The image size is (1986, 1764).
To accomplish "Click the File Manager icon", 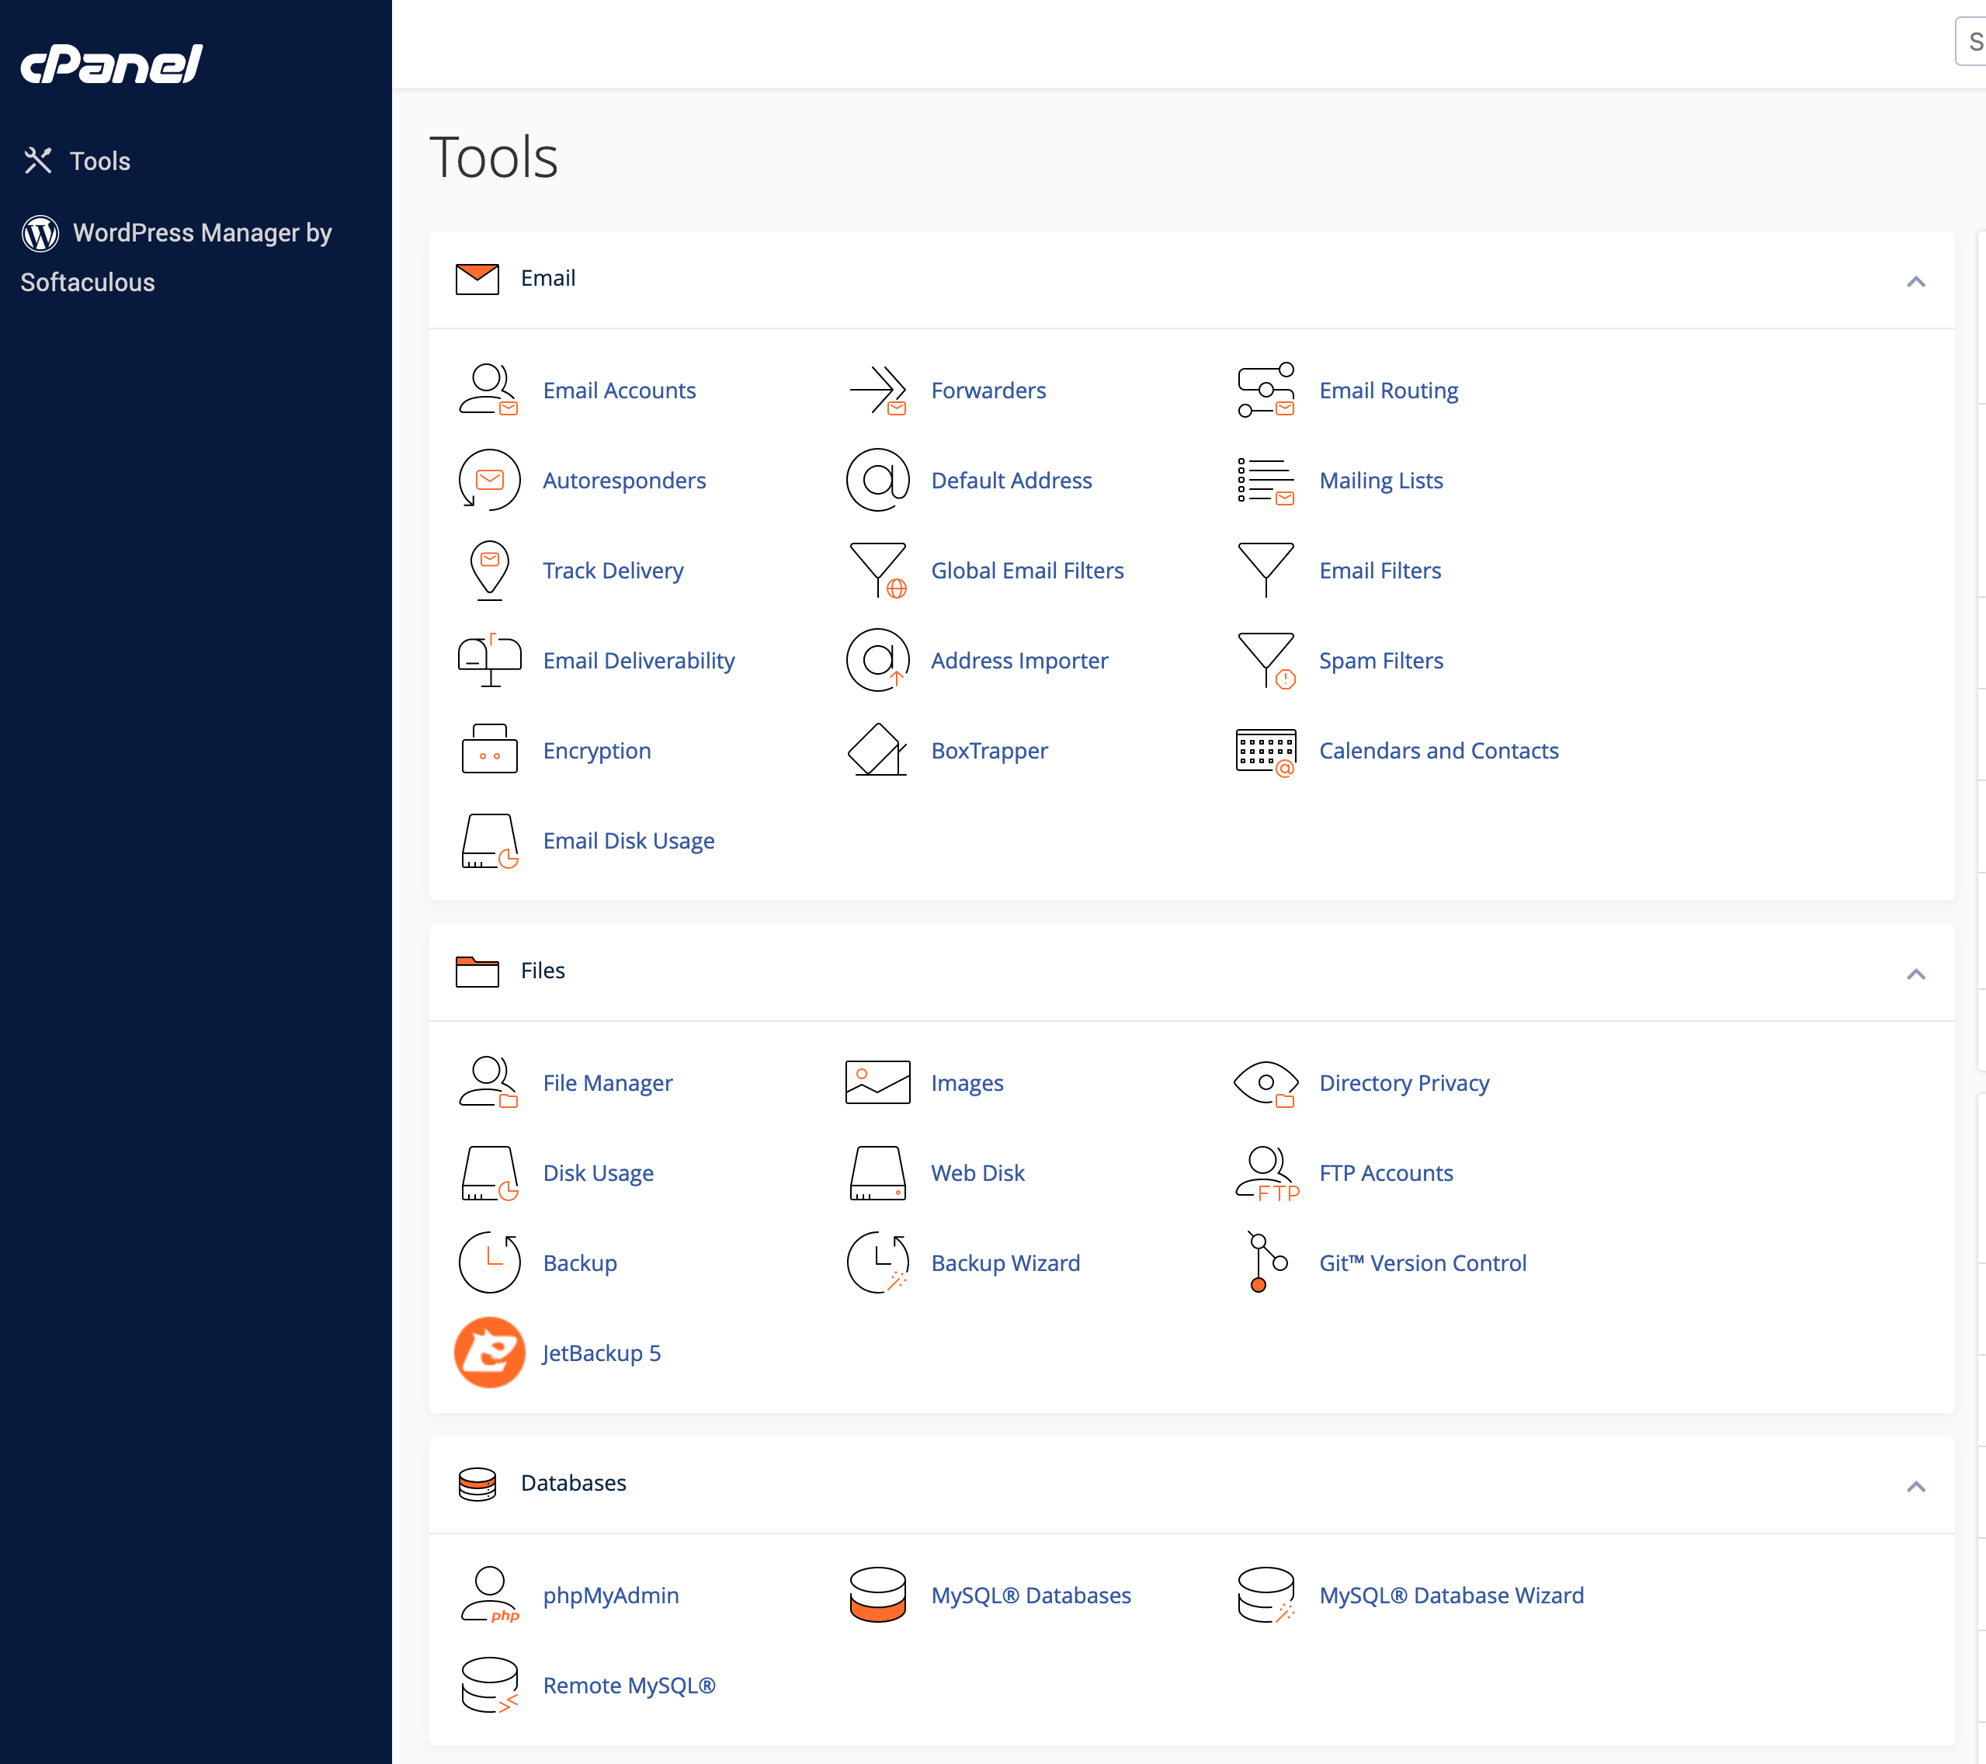I will tap(488, 1082).
